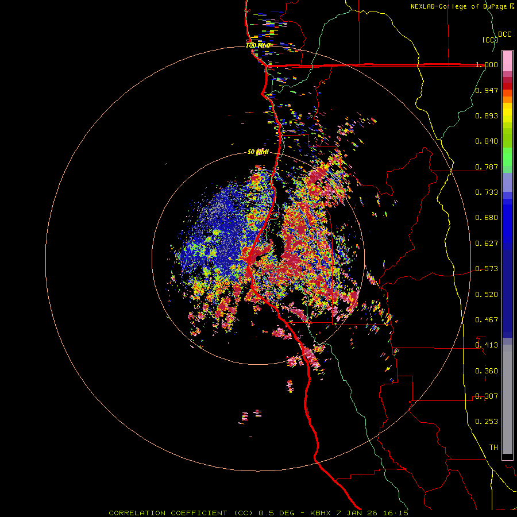This screenshot has height=517, width=517.
Task: Click the 0.5 DEG elevation text
Action: coord(277,513)
